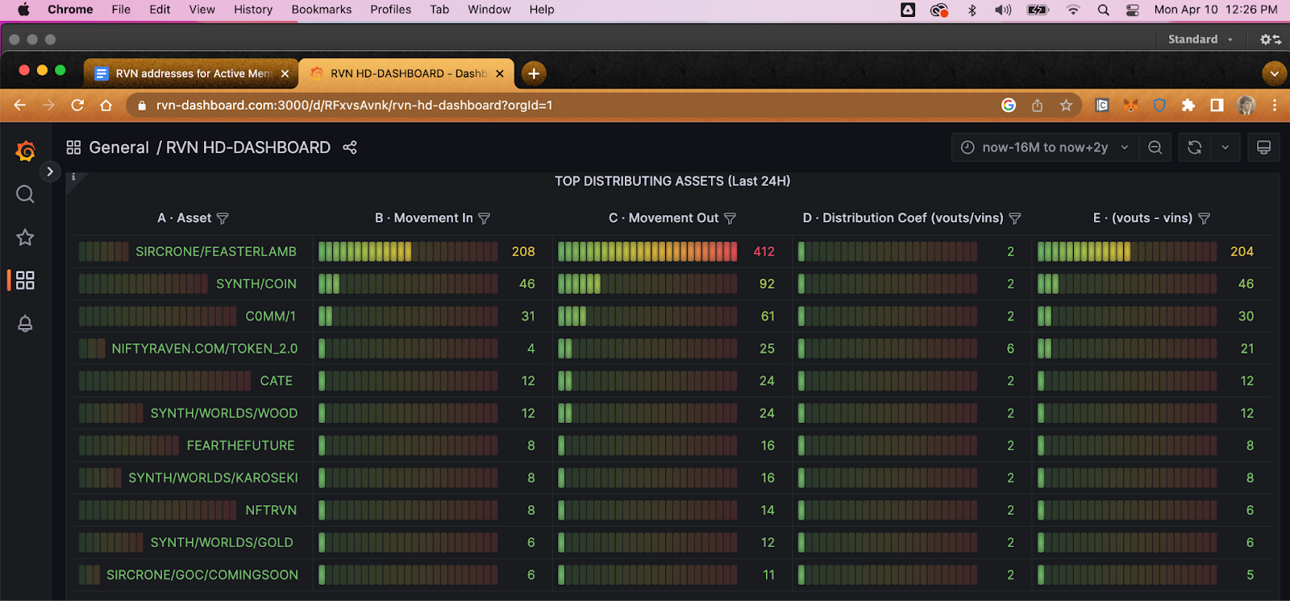Cycle view mode with monitor icon
1290x601 pixels.
(1263, 147)
